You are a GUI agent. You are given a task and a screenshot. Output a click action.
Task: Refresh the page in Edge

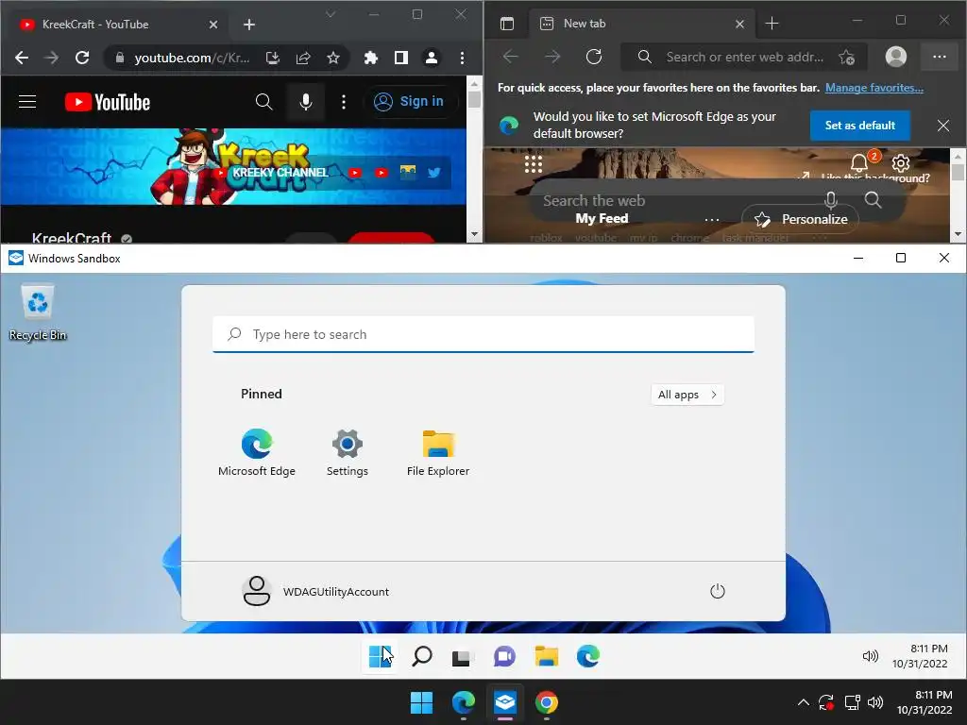(x=594, y=57)
